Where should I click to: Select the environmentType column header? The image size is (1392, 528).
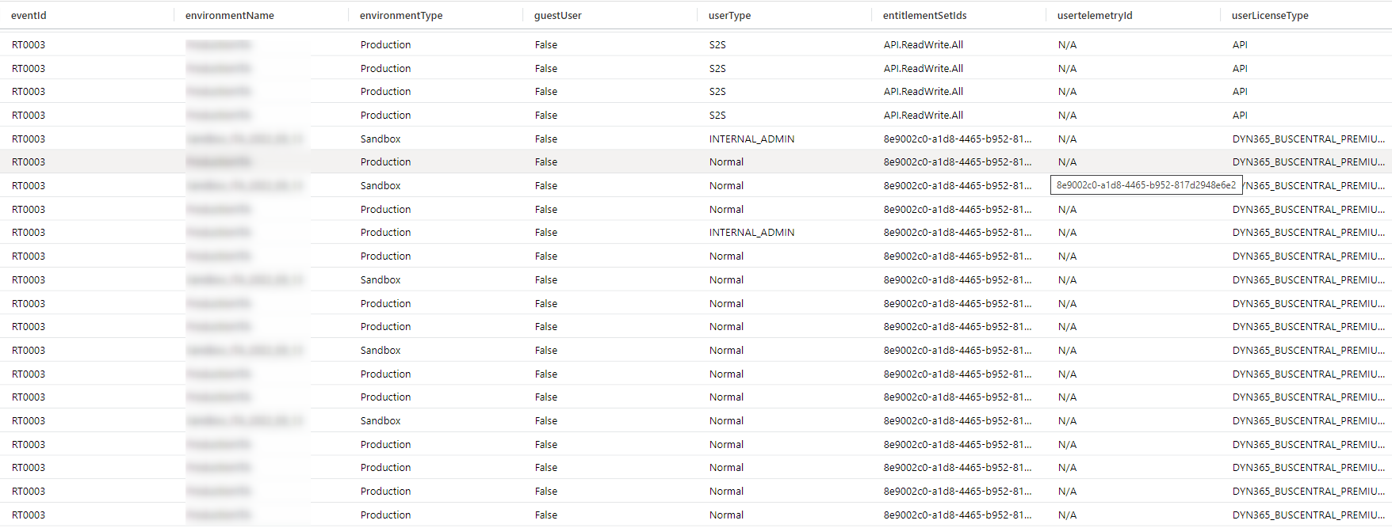point(401,15)
